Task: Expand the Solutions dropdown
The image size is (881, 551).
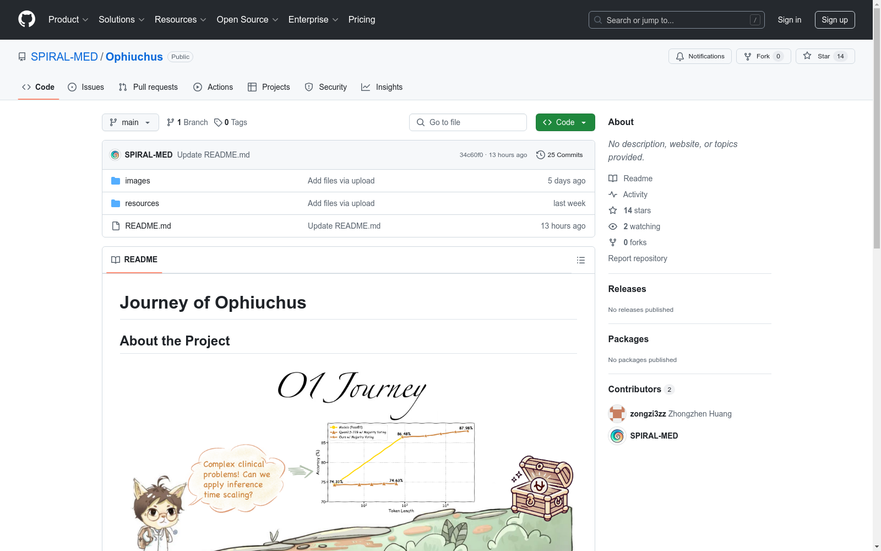Action: [x=122, y=20]
